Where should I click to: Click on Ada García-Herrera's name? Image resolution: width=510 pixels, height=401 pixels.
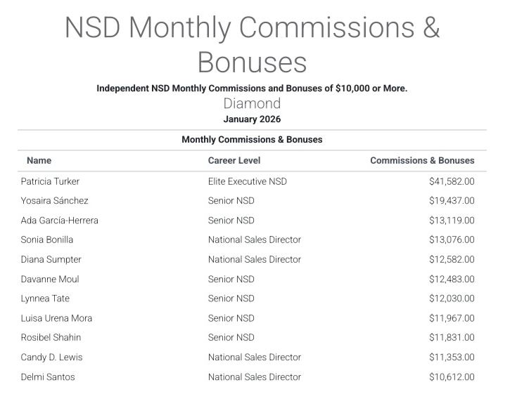60,221
